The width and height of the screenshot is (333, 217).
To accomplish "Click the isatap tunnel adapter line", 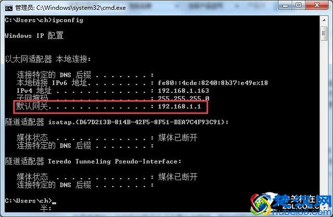I will tap(117, 122).
